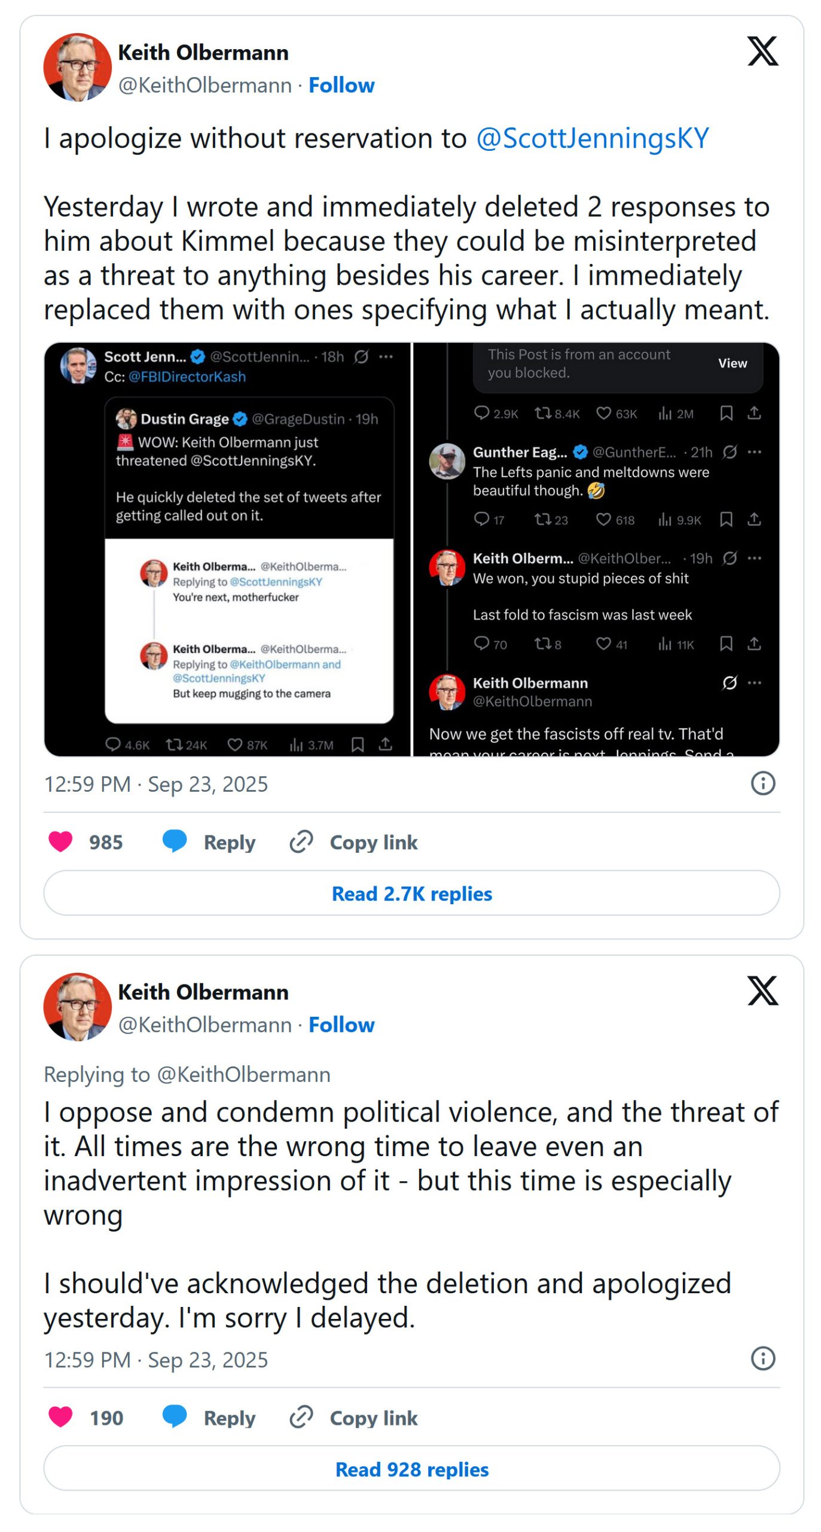Image resolution: width=821 pixels, height=1532 pixels.
Task: Click Keith Olbermann's avatar on first tweet
Action: tap(77, 67)
